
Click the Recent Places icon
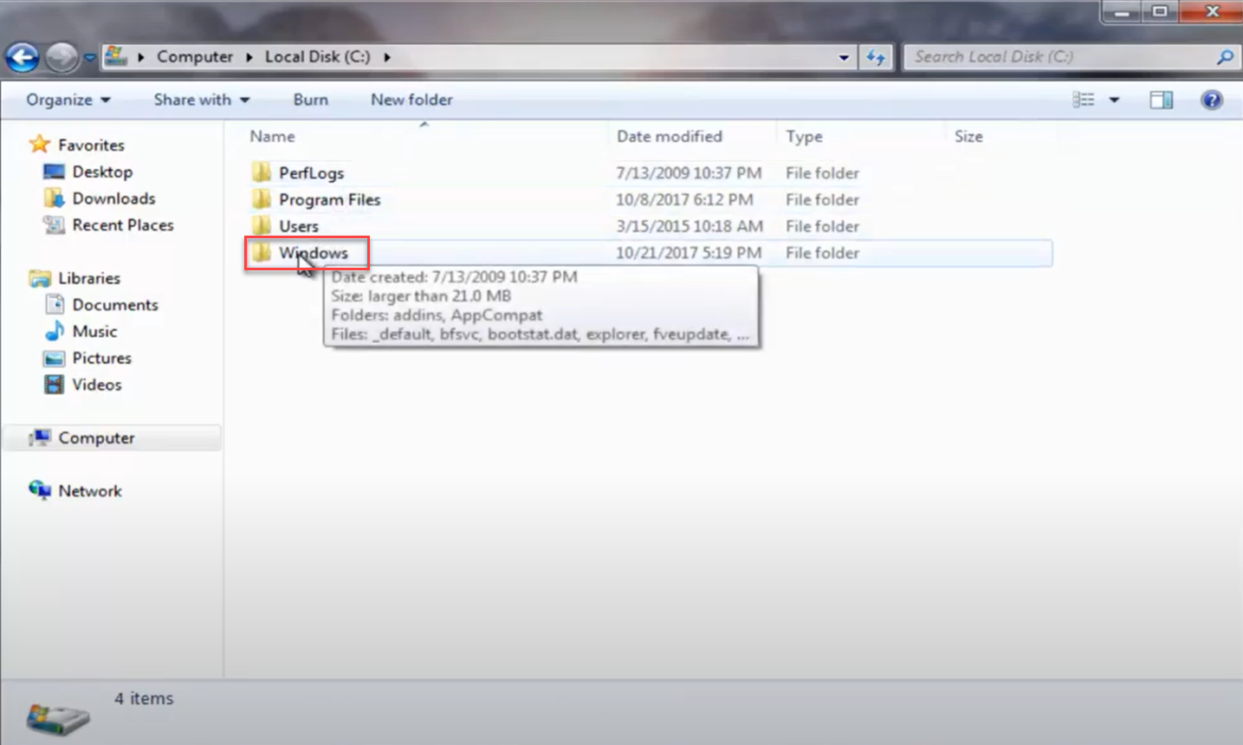coord(54,225)
